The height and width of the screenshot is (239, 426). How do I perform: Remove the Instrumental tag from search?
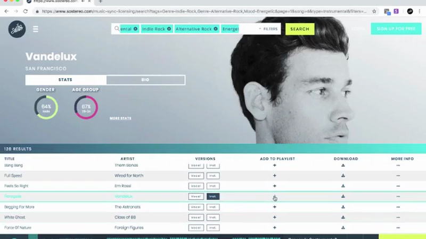[135, 29]
